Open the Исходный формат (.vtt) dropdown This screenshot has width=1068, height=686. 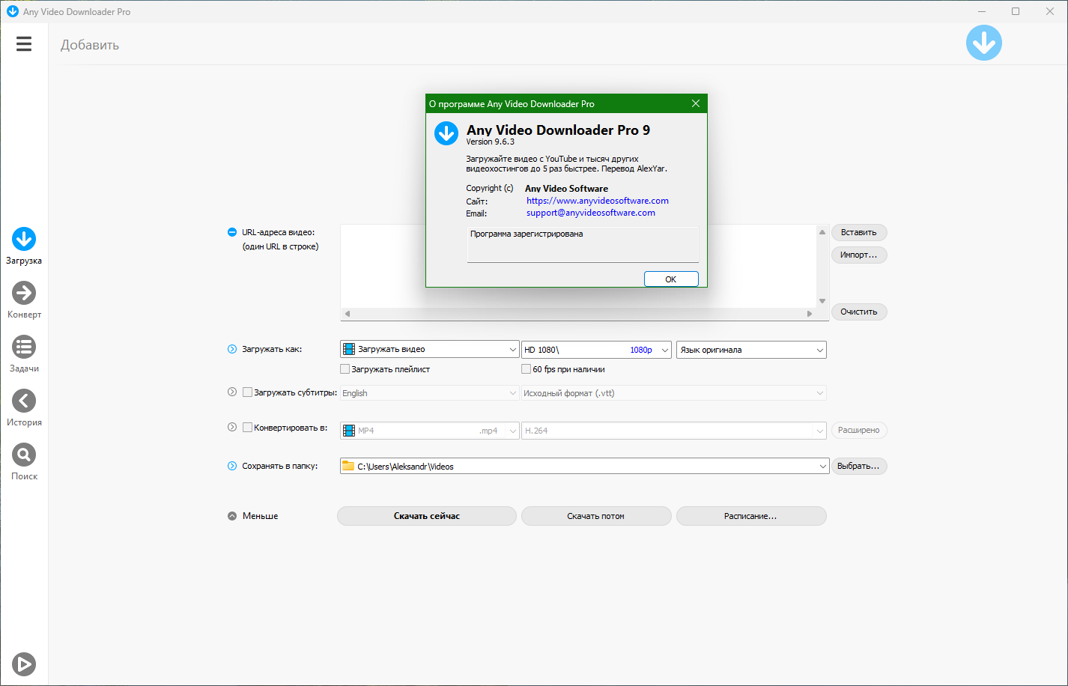point(674,392)
